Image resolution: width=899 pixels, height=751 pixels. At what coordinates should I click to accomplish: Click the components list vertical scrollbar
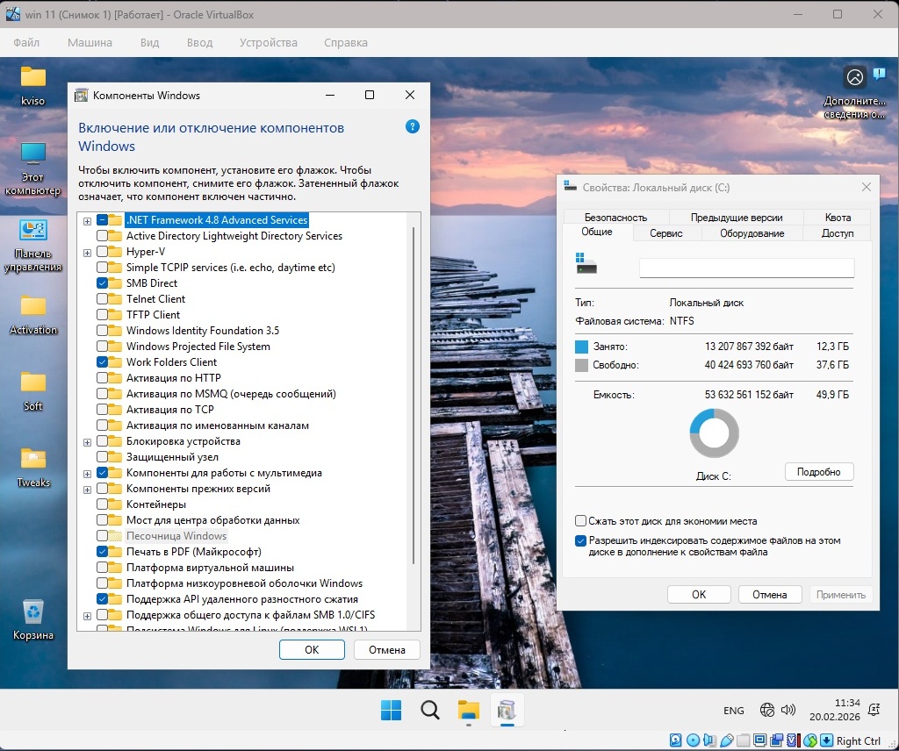[414, 395]
